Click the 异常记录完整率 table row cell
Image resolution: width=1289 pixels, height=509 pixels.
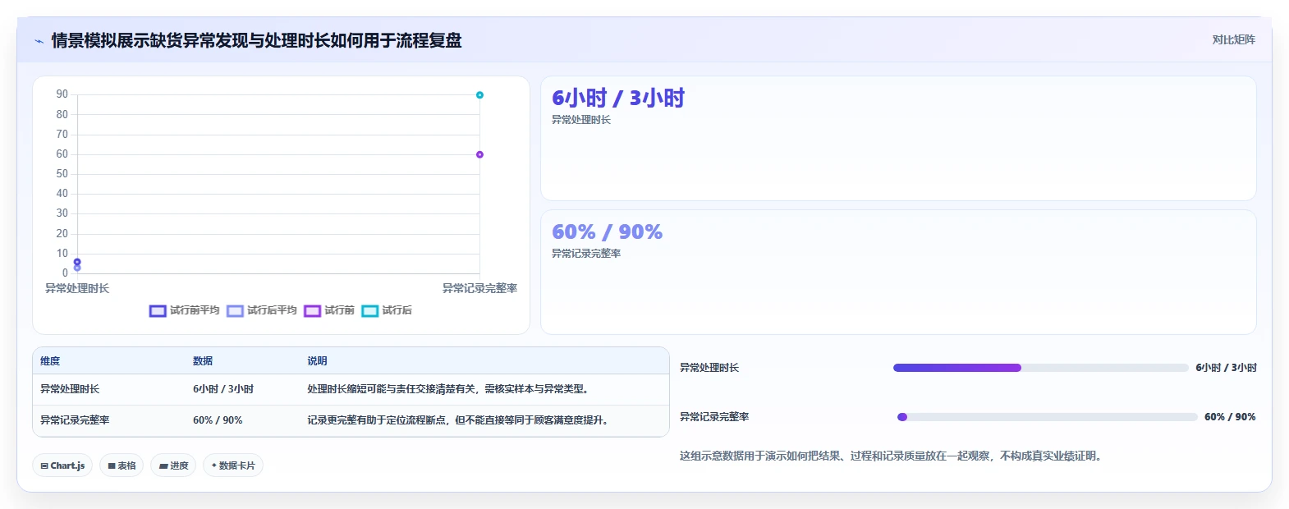tap(75, 420)
